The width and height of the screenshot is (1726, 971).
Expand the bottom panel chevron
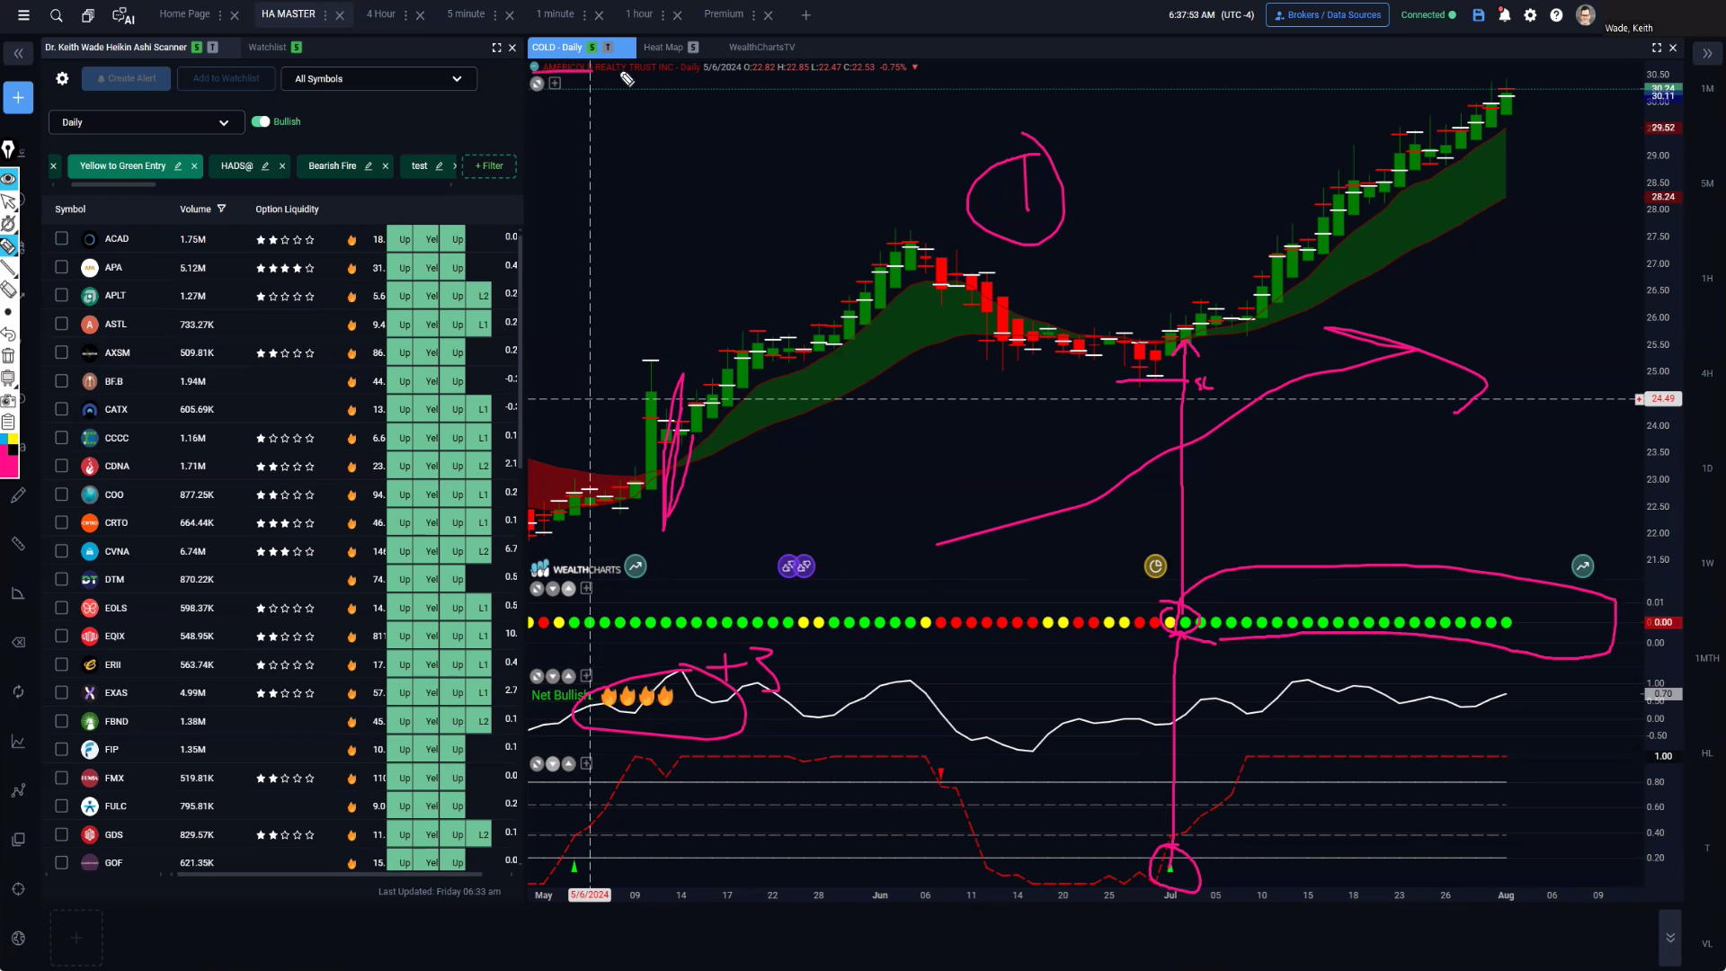(x=1669, y=938)
